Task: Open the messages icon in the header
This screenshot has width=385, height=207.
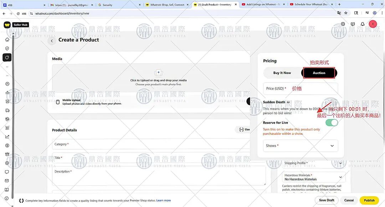Action: 353,24
